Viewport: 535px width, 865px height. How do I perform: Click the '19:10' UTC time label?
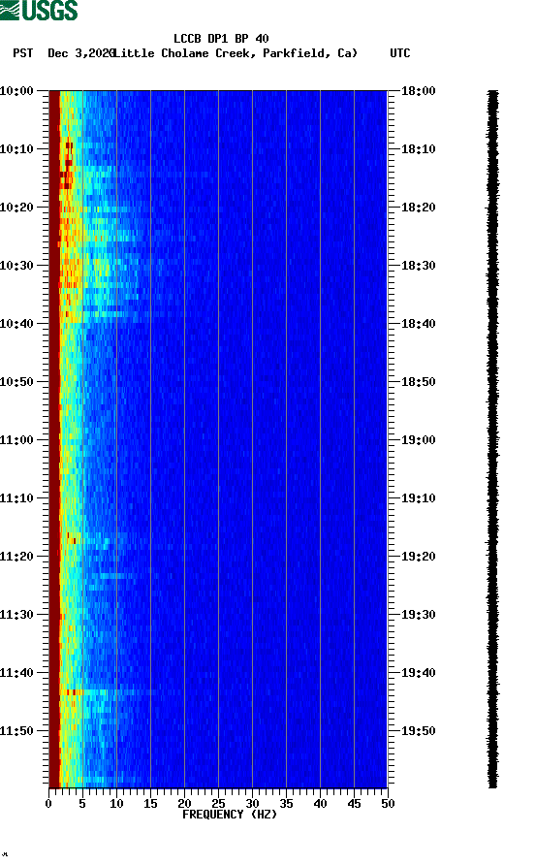pyautogui.click(x=418, y=498)
